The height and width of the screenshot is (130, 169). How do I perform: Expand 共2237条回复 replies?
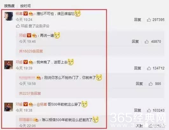[x=30, y=93]
